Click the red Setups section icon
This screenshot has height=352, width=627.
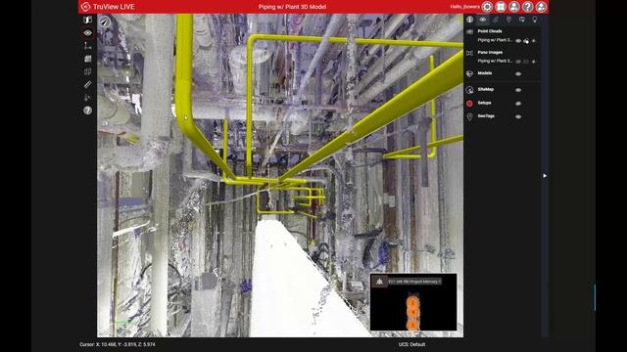tap(469, 104)
